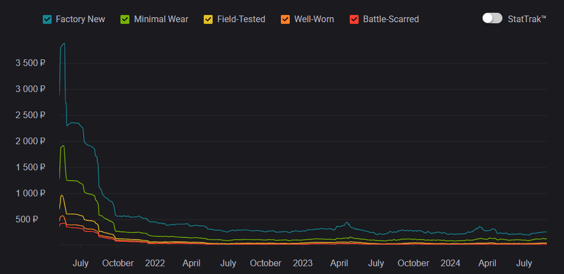The height and width of the screenshot is (274, 564).
Task: Disable the Field-Tested checkbox
Action: 208,19
